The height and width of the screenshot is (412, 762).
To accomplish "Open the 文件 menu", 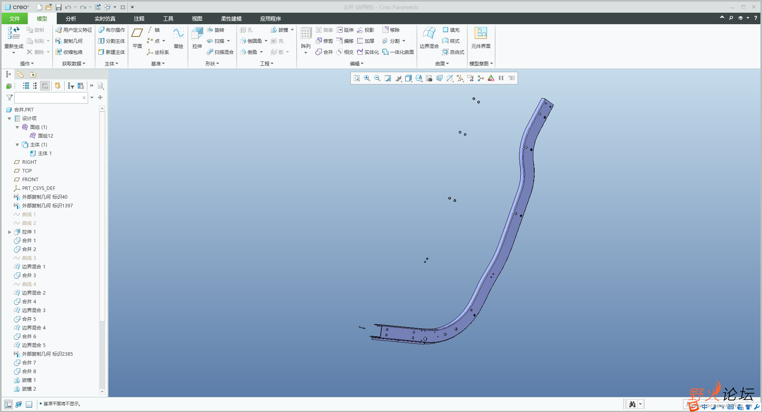I will point(15,19).
